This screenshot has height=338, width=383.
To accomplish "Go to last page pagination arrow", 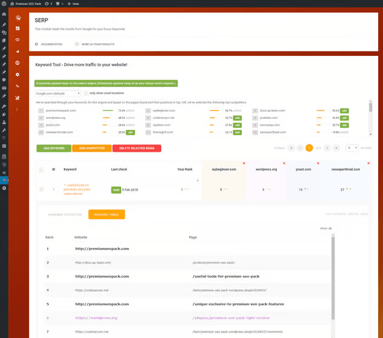I will coord(336,148).
